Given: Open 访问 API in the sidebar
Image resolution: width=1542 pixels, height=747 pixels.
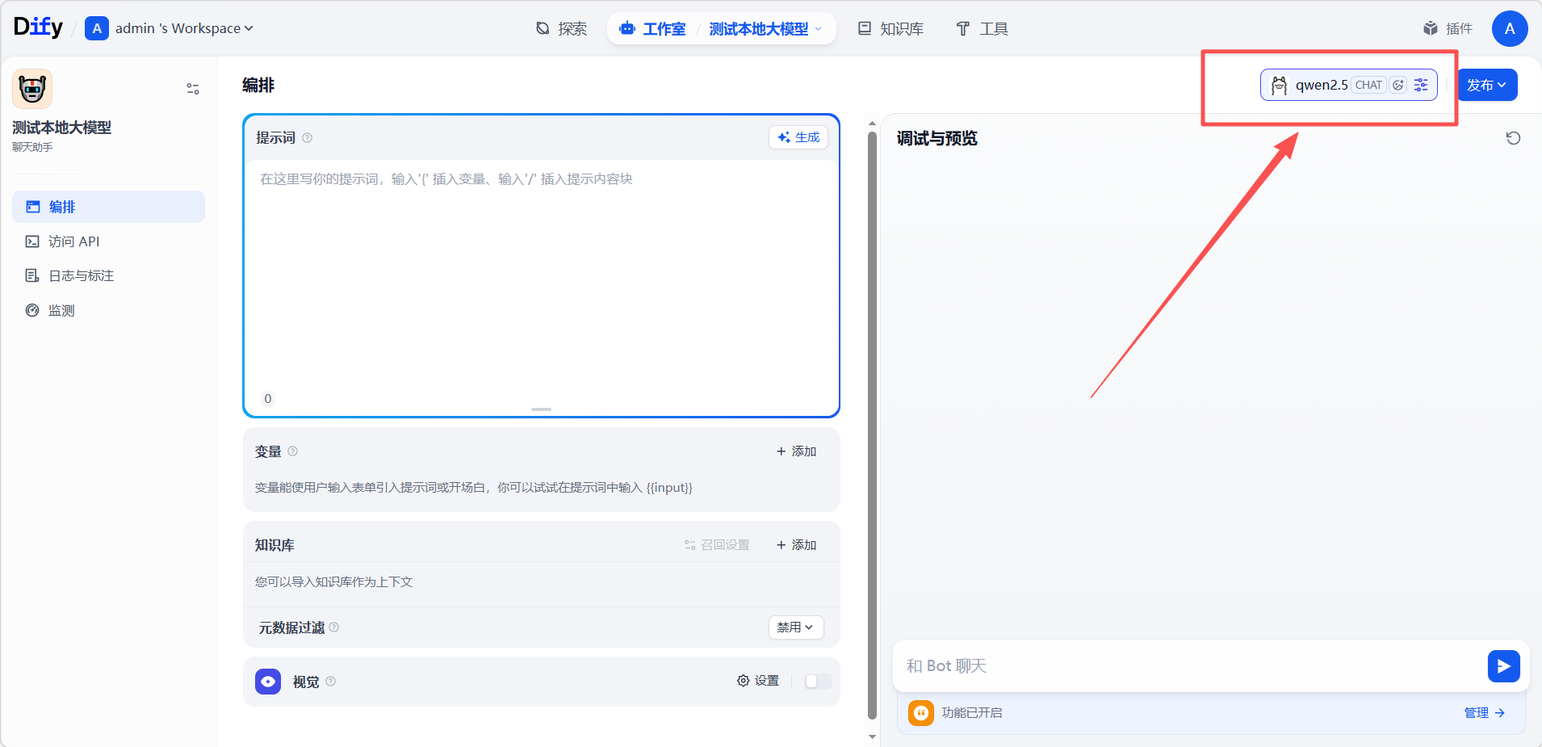Looking at the screenshot, I should click(x=108, y=241).
